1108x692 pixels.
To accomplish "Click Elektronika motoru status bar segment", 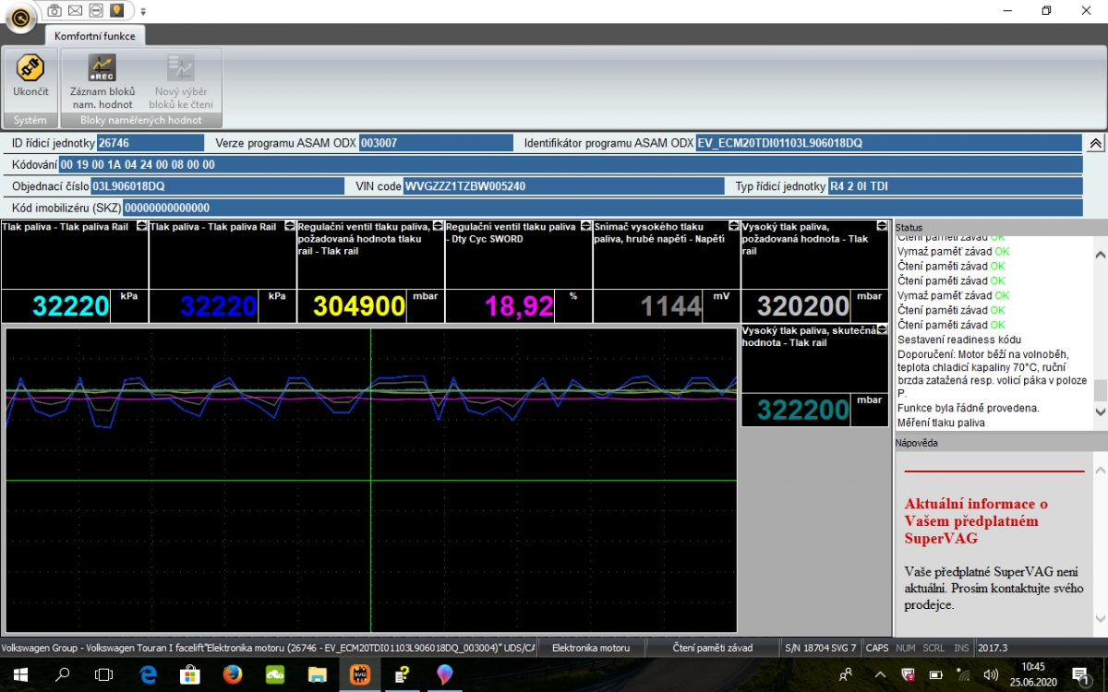I will tap(591, 648).
